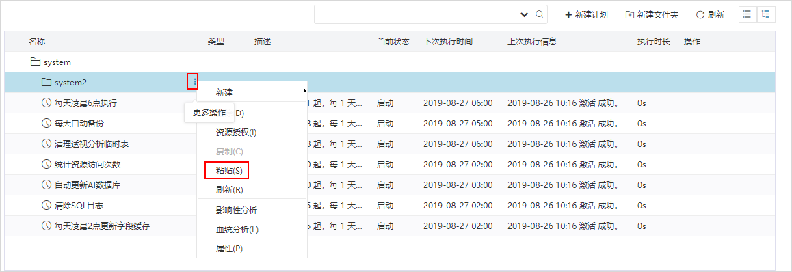Click 0s duration of 每天凌晨2点更新字段缓存 row
The width and height of the screenshot is (792, 272).
(642, 226)
